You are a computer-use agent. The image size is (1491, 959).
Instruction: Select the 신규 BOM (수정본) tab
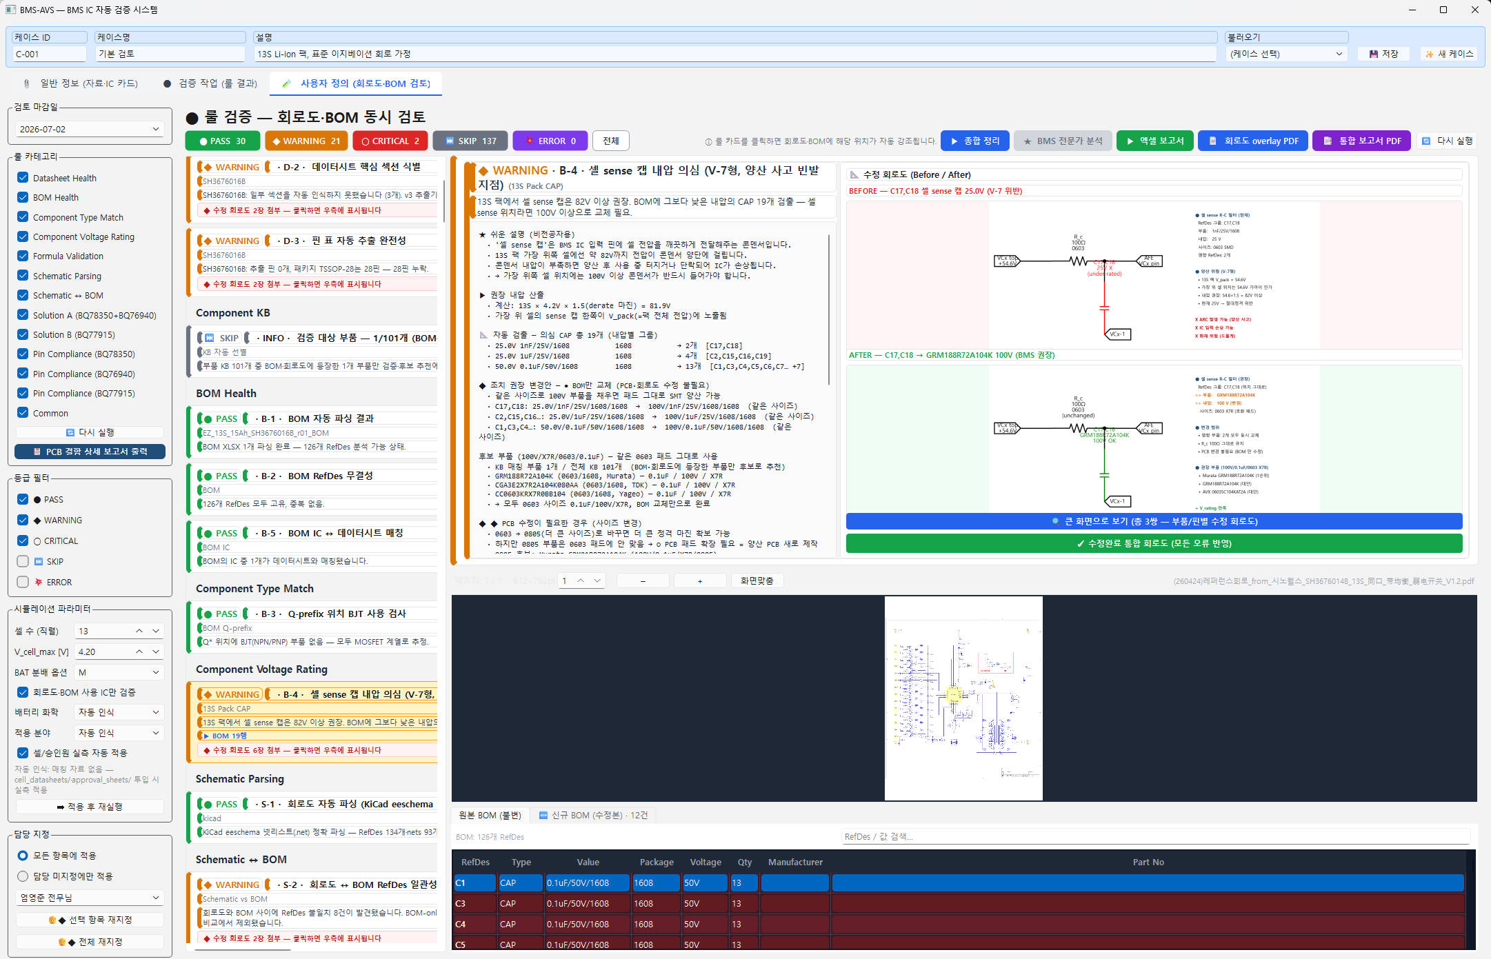click(x=594, y=816)
